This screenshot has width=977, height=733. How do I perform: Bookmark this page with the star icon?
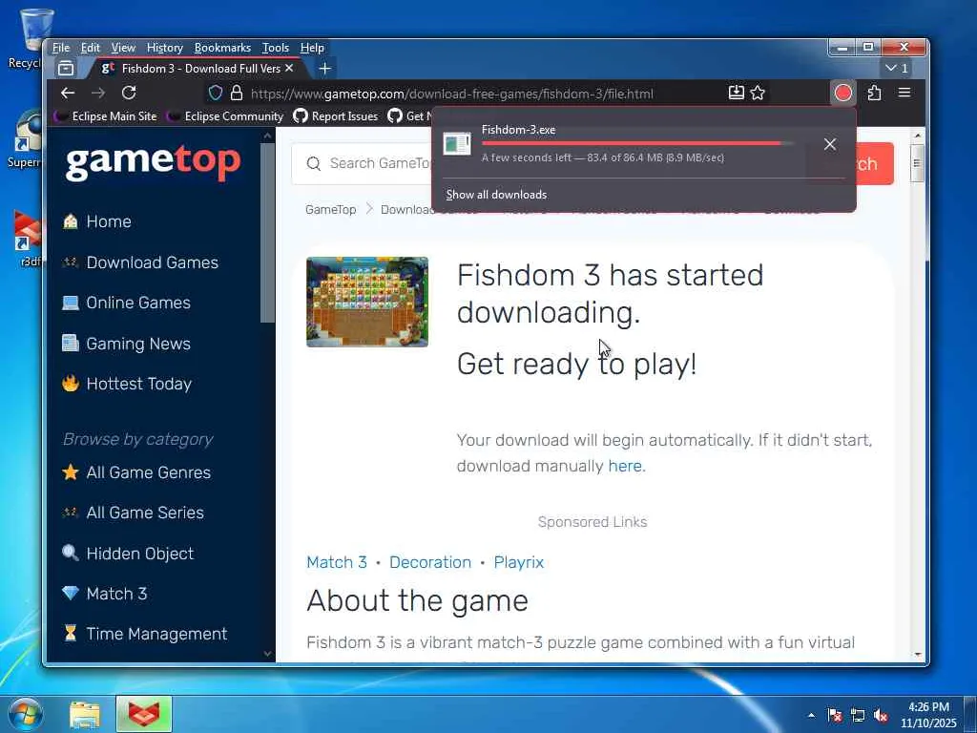pos(758,93)
